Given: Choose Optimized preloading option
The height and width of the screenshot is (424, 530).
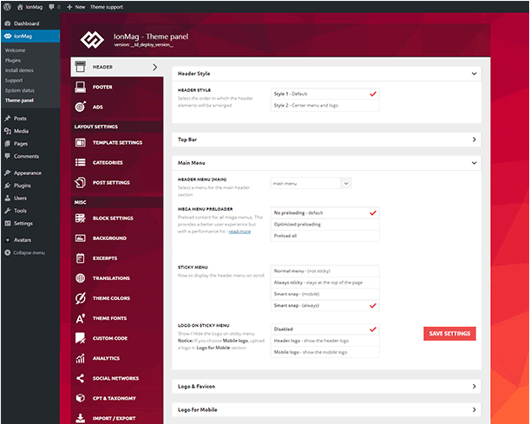Looking at the screenshot, I should [x=324, y=225].
